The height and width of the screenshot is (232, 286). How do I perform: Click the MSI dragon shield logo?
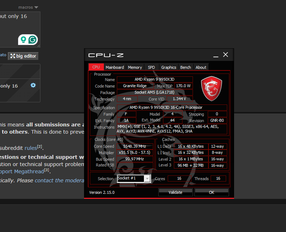pyautogui.click(x=211, y=89)
